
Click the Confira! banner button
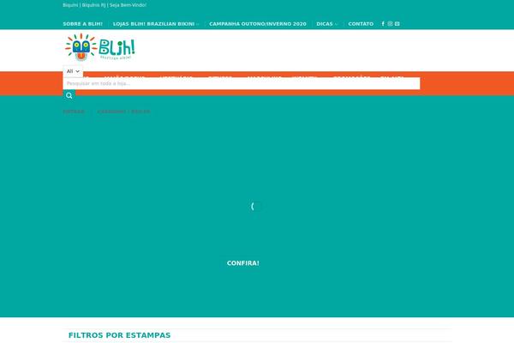pos(243,263)
